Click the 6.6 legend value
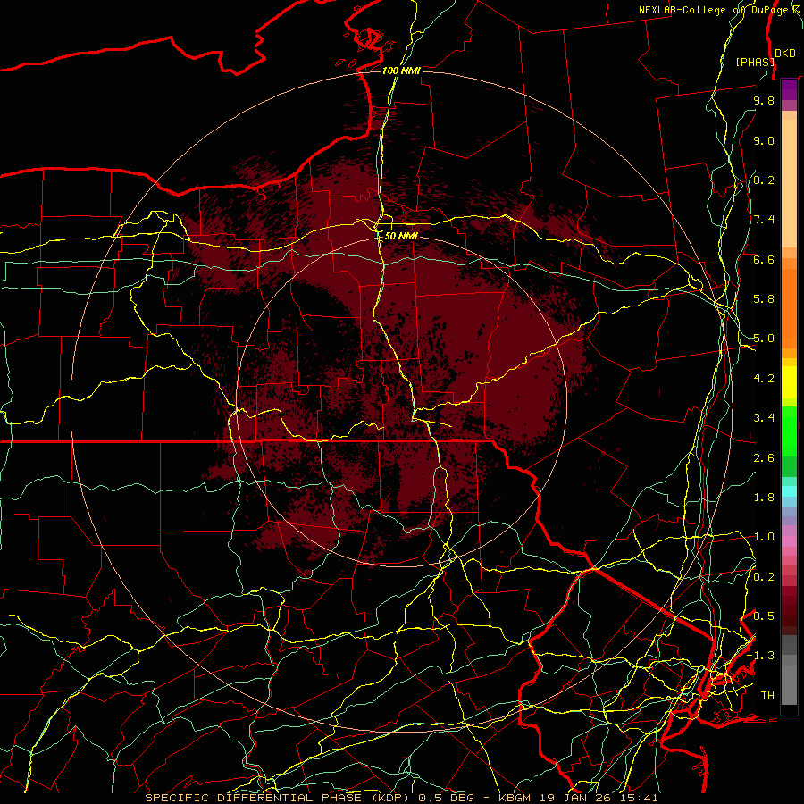The width and height of the screenshot is (804, 804). (x=764, y=259)
